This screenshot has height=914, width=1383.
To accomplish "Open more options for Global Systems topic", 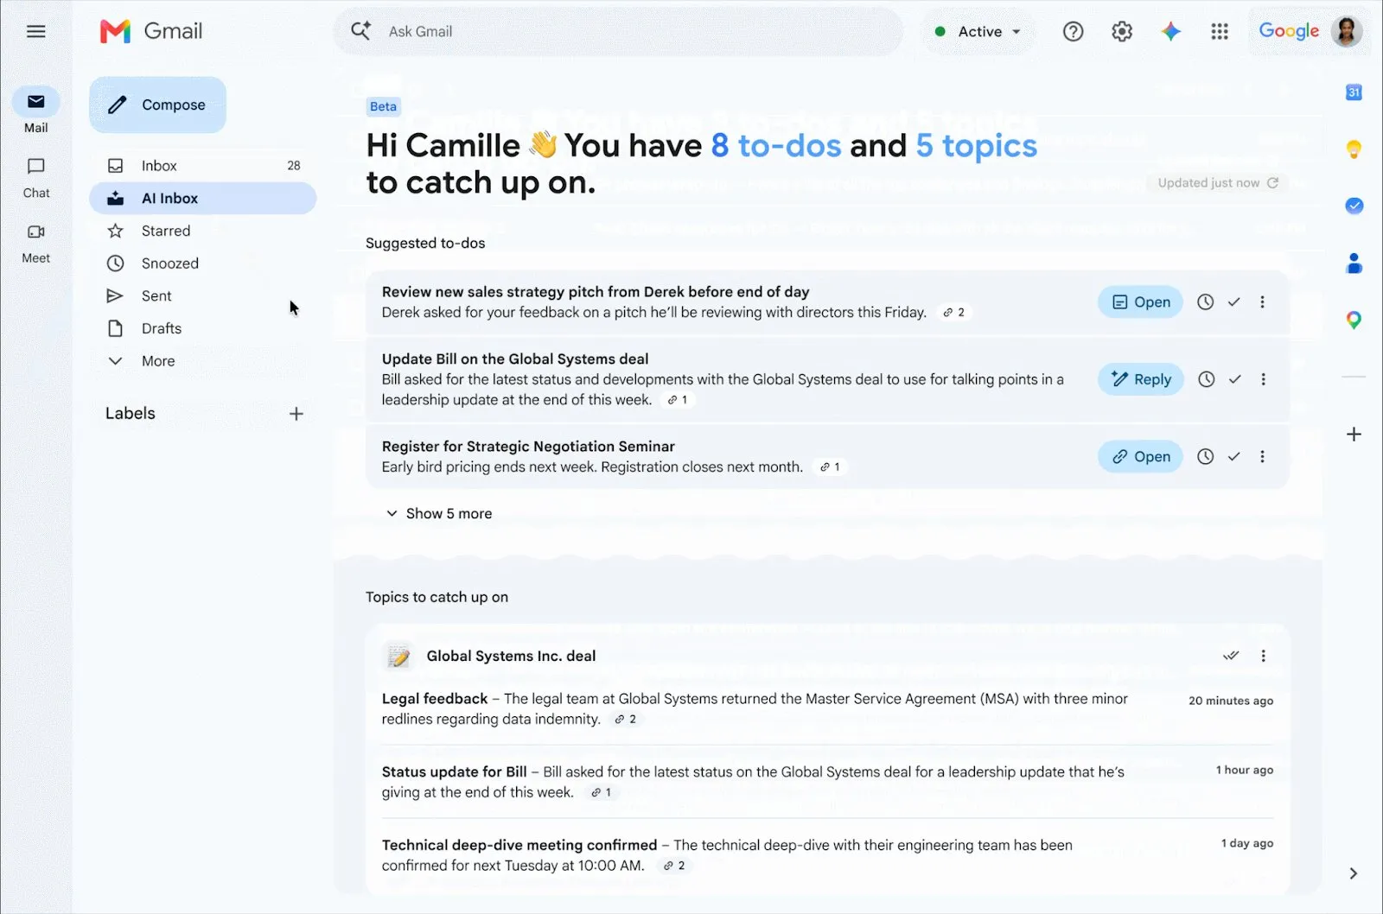I will click(1263, 656).
